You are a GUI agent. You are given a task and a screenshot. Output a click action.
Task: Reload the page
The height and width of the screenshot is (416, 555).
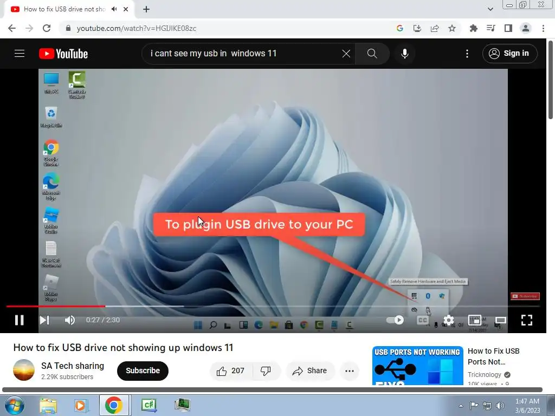click(x=47, y=28)
